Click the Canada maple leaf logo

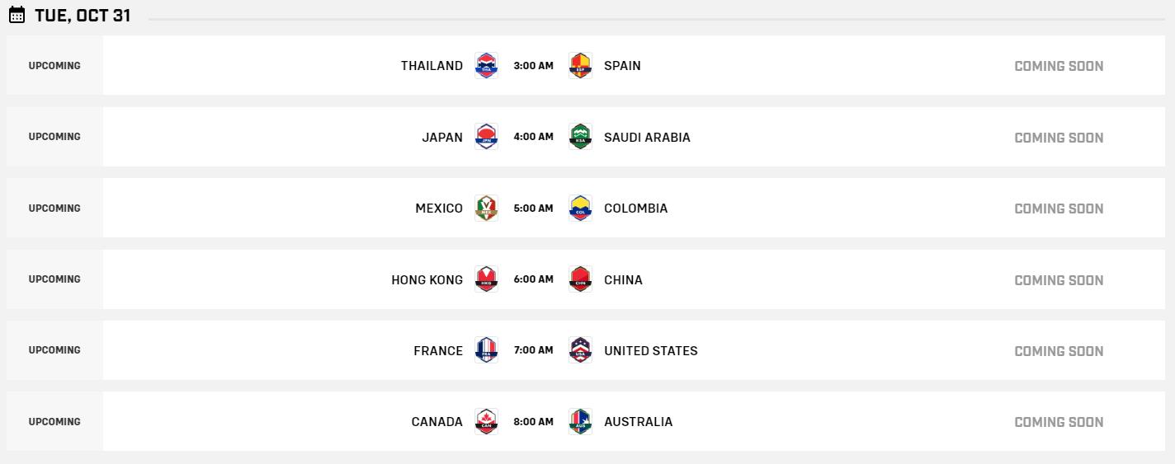487,422
